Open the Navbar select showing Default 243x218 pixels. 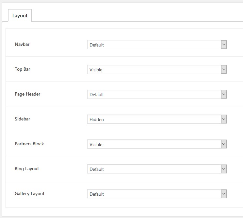[157, 45]
